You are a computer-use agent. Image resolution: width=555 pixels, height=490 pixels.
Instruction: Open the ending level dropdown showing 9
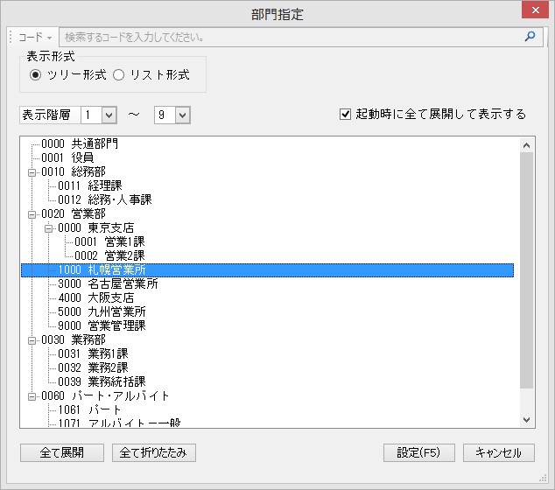(x=182, y=115)
